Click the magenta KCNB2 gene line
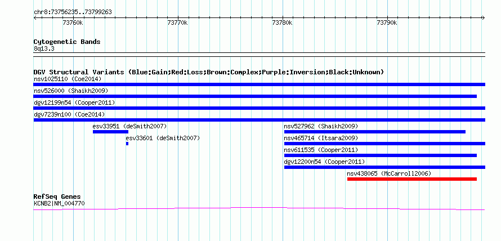This screenshot has height=241, width=501. click(x=259, y=209)
